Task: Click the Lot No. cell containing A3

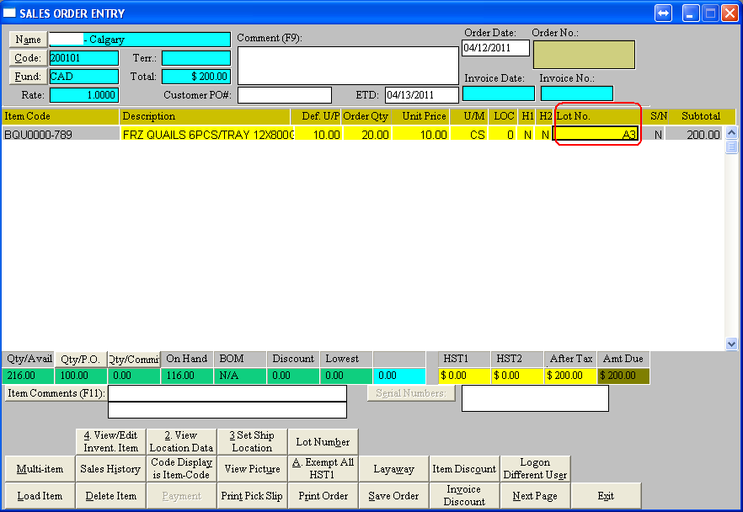Action: 596,134
